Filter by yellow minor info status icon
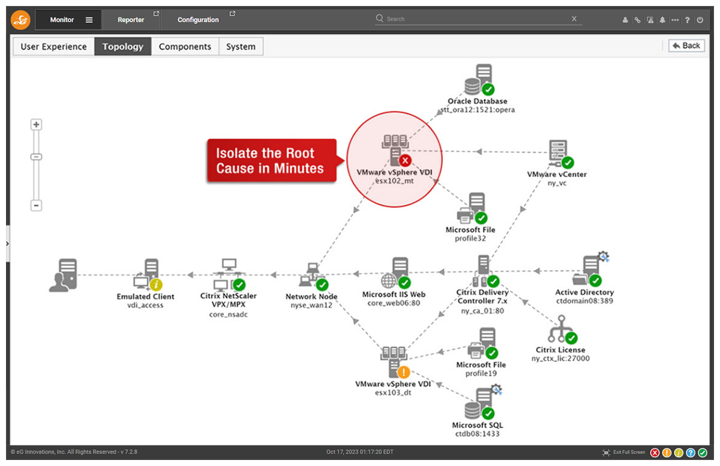This screenshot has height=466, width=720. [679, 452]
